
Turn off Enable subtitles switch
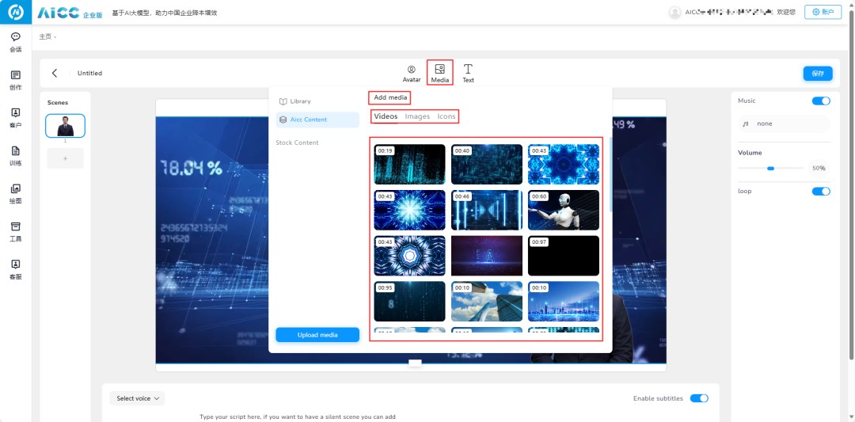coord(699,398)
